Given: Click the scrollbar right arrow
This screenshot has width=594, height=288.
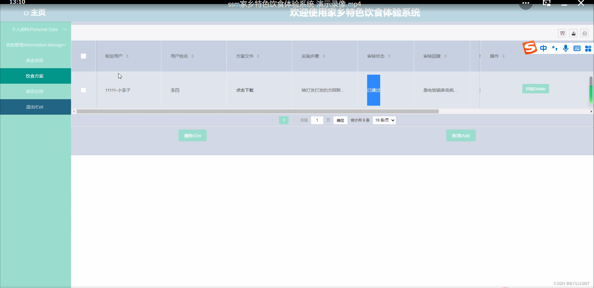Looking at the screenshot, I should coord(591,112).
